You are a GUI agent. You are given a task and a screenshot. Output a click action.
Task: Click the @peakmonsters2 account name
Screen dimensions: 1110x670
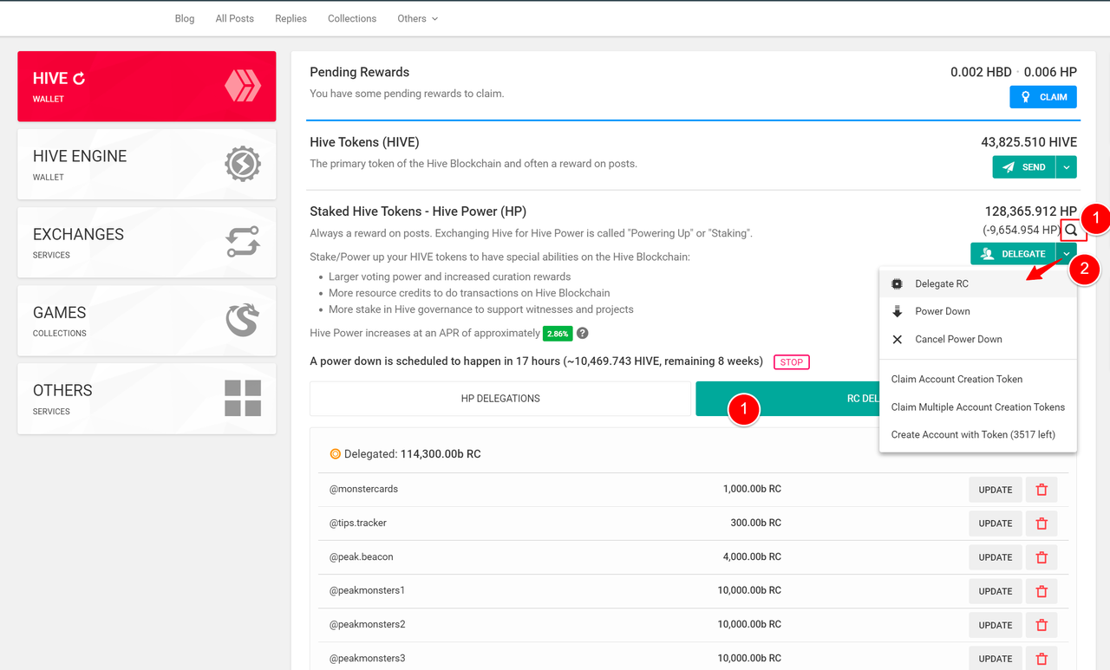tap(367, 624)
